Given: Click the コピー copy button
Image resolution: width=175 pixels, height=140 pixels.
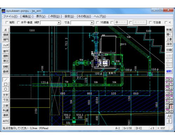Looking at the screenshot, I should click(169, 61).
